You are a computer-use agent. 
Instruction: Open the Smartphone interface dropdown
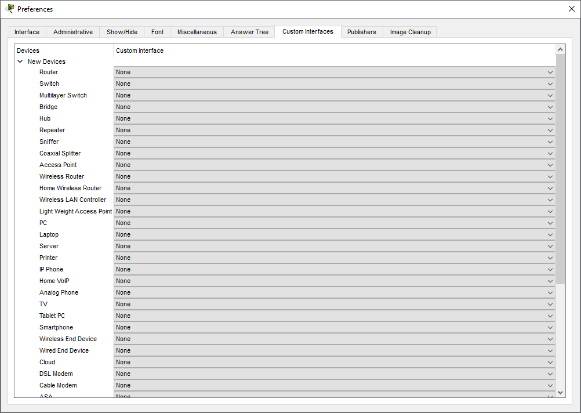tap(334, 328)
